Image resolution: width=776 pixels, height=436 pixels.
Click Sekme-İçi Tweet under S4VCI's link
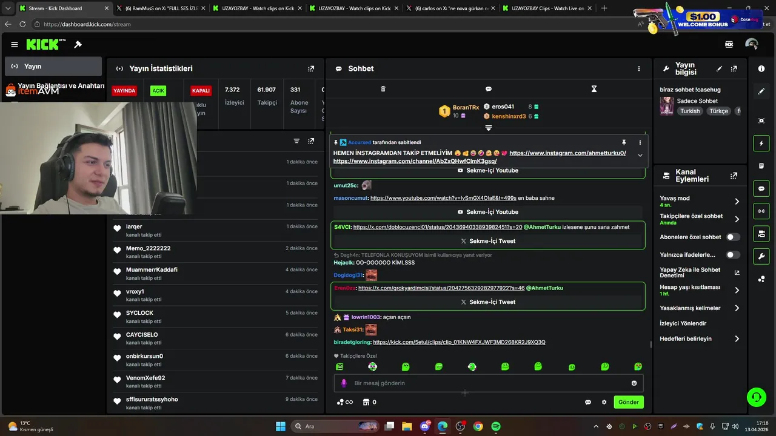488,241
